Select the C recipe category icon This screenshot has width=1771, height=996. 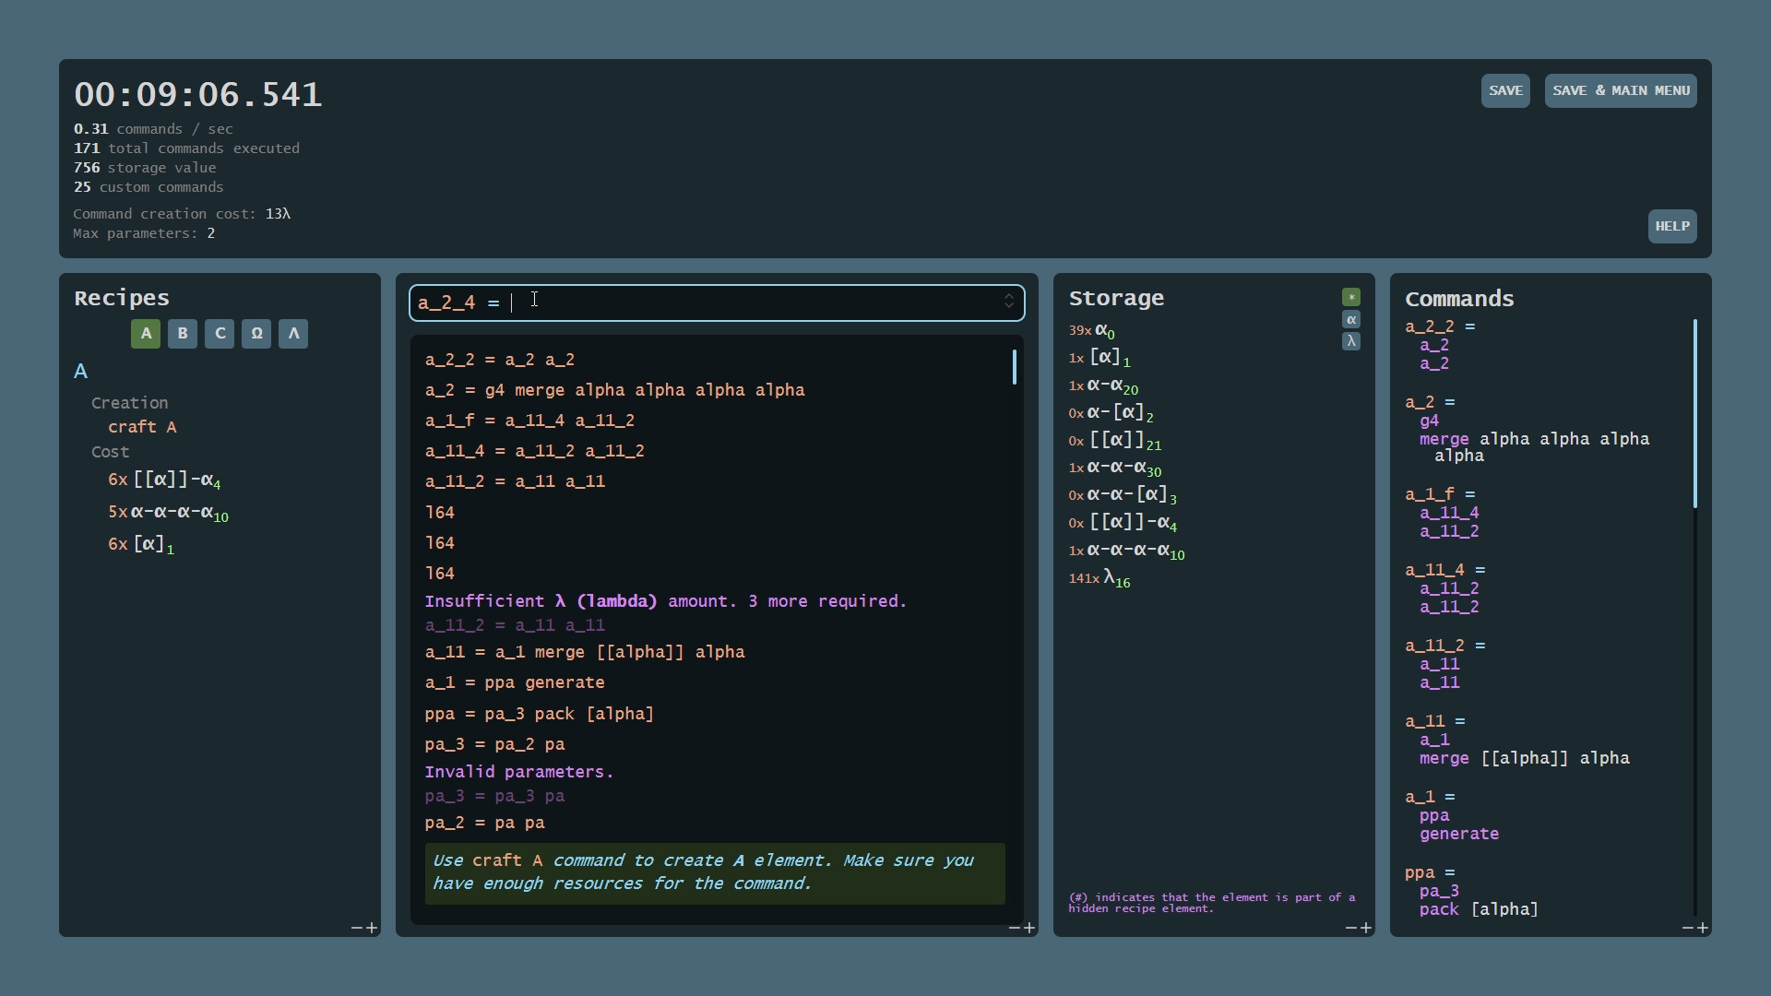[219, 333]
